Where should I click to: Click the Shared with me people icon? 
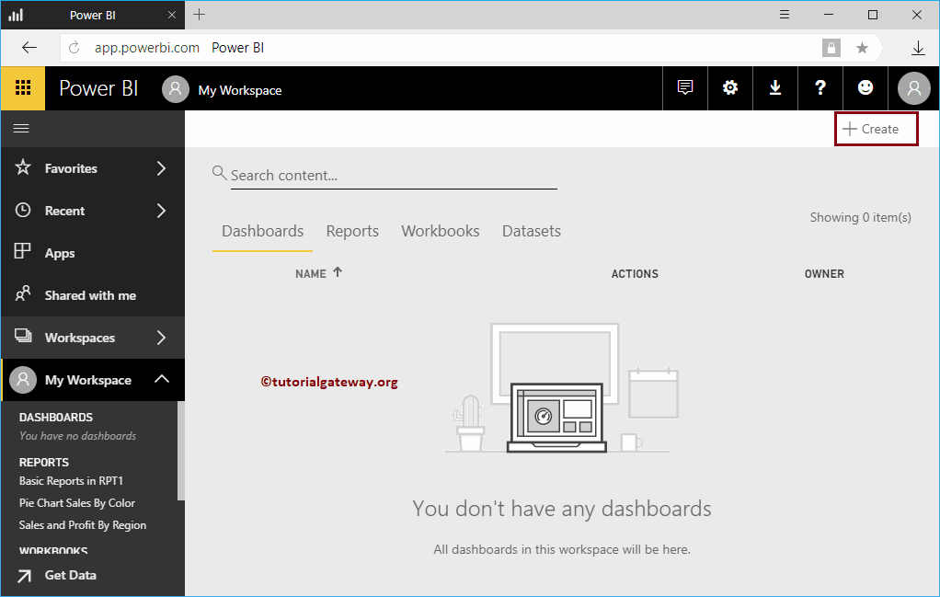click(23, 293)
